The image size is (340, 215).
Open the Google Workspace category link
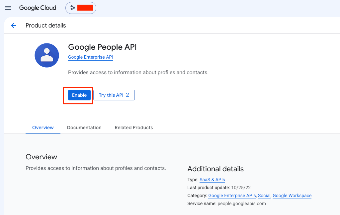pos(292,195)
